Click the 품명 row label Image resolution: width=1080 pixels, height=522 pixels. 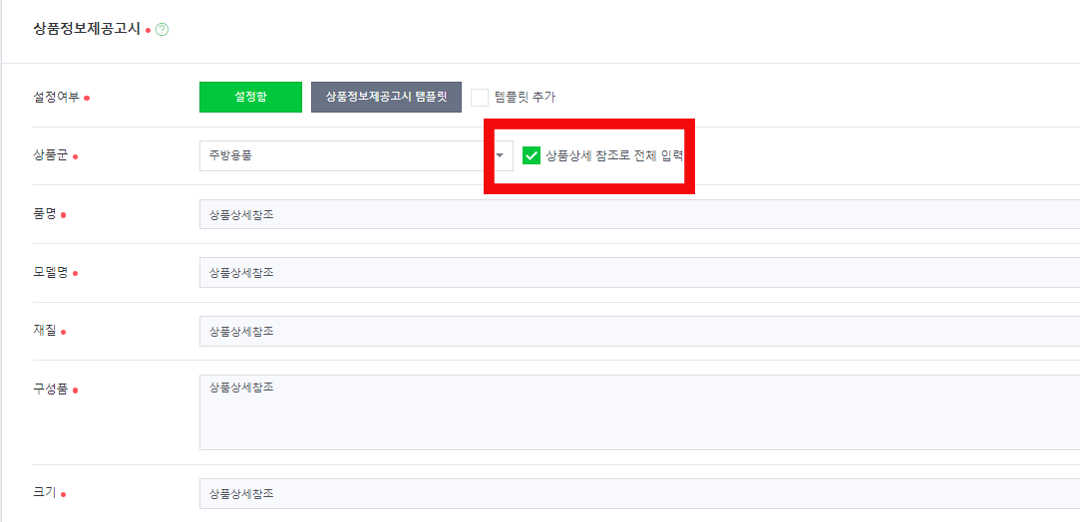pos(45,214)
